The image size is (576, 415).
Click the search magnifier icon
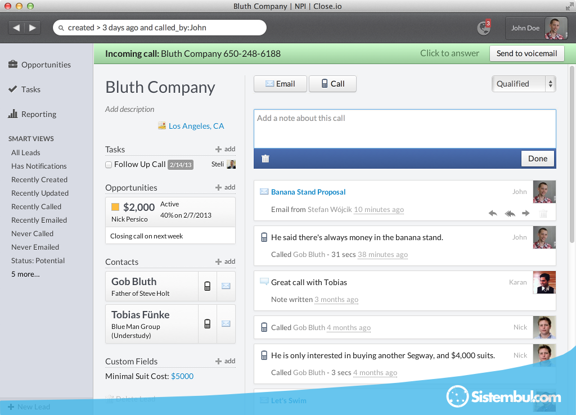[x=61, y=28]
